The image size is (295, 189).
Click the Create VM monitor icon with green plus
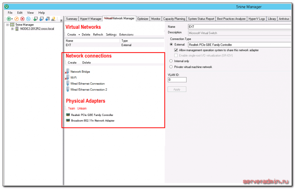(x=36, y=18)
